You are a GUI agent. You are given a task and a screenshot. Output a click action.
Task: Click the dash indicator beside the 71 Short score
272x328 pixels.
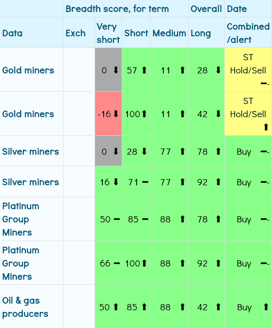tap(145, 182)
